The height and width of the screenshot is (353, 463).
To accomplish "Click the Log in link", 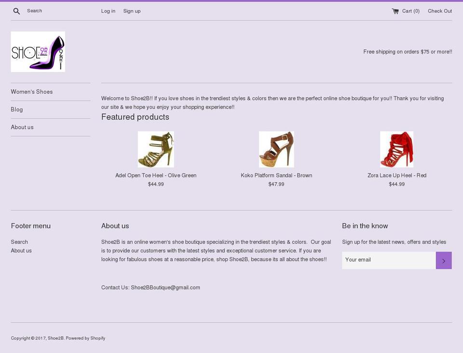I will (x=108, y=11).
